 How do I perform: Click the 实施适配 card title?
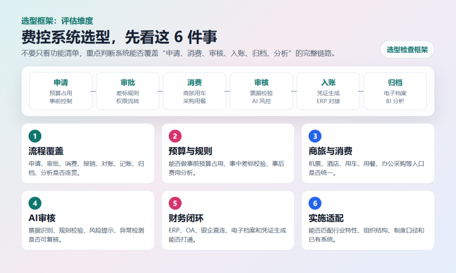click(x=326, y=218)
